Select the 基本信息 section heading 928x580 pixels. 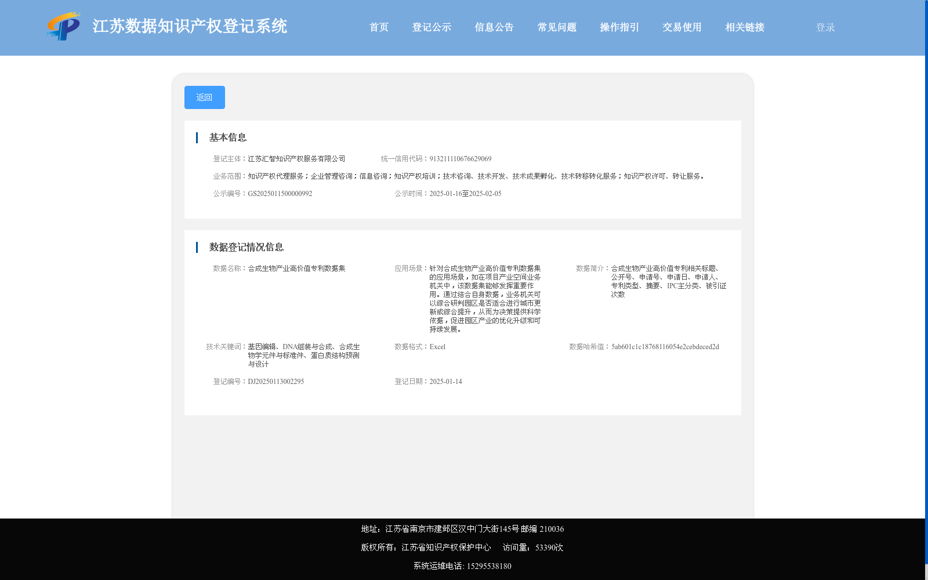[228, 137]
